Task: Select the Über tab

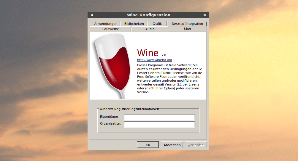Action: 187,29
